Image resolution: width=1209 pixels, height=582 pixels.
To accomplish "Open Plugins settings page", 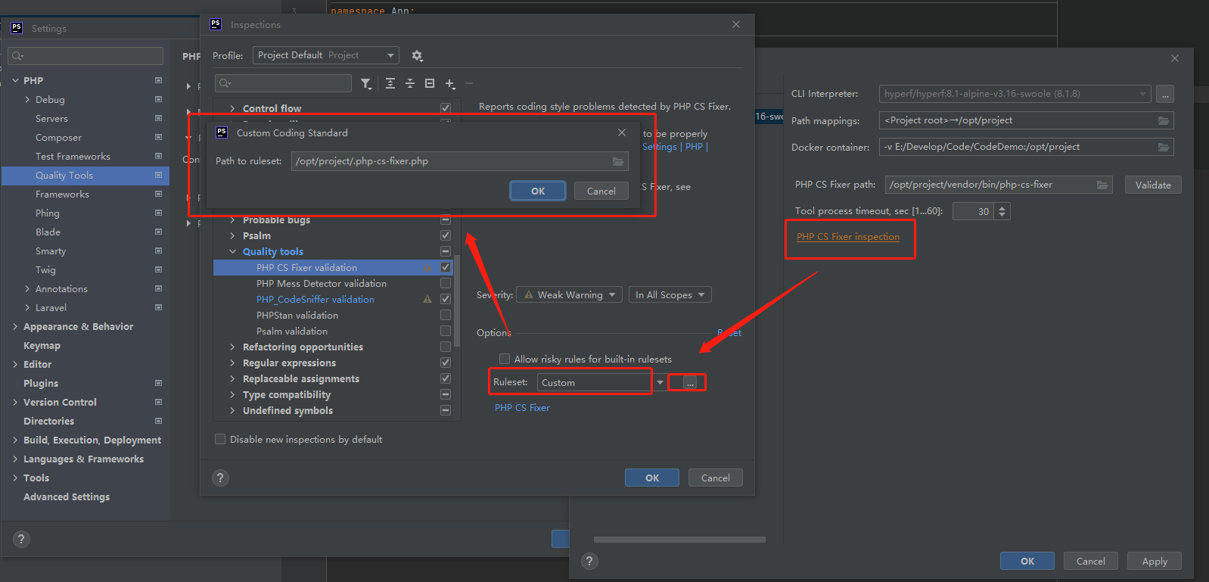I will coord(41,383).
